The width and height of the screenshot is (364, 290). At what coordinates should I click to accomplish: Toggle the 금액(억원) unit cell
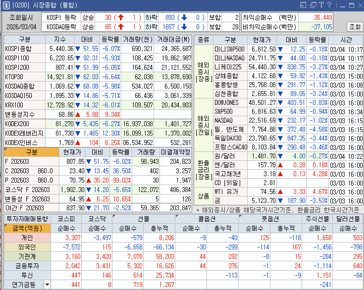click(27, 228)
